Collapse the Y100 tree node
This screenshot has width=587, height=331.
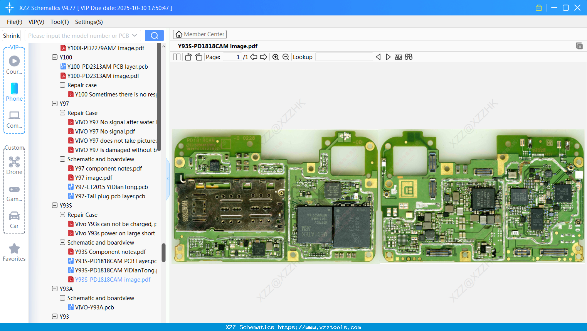(x=55, y=57)
